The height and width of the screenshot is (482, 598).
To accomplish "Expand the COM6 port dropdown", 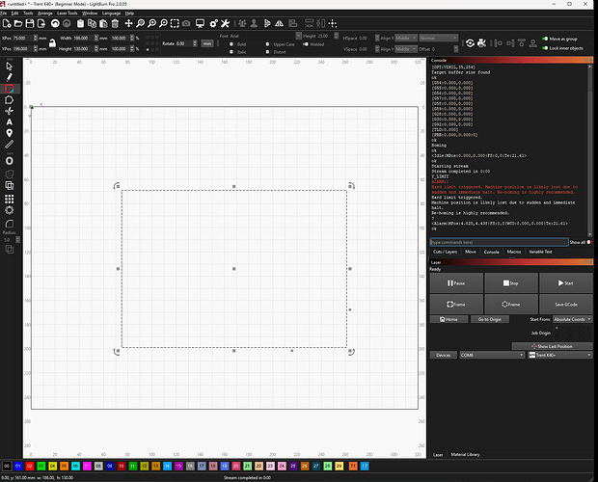I will coord(492,355).
